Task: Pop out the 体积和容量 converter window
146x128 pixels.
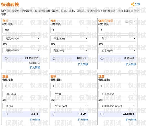Action: coord(127,21)
